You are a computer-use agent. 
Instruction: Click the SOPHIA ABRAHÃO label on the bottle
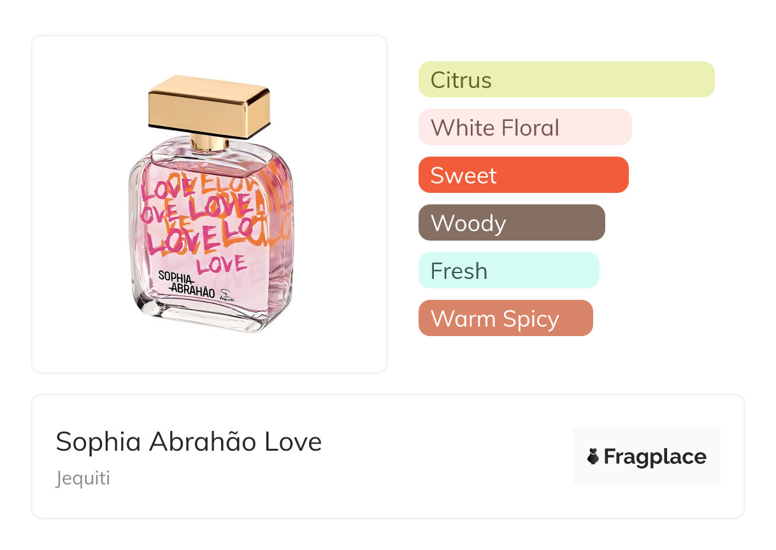tap(185, 283)
